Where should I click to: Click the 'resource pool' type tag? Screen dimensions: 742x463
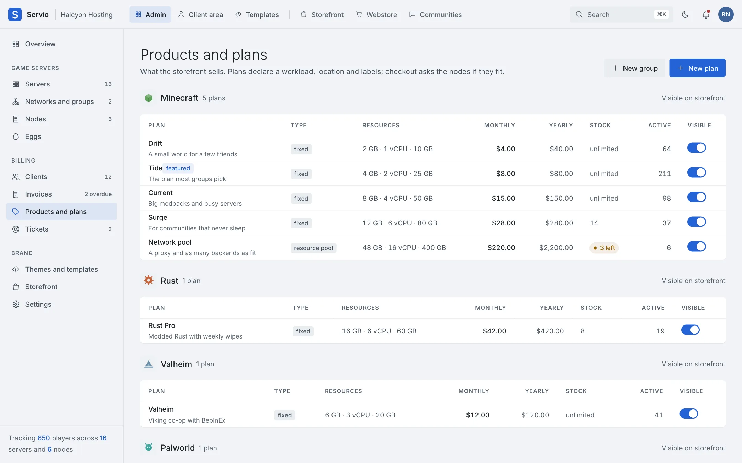(313, 248)
